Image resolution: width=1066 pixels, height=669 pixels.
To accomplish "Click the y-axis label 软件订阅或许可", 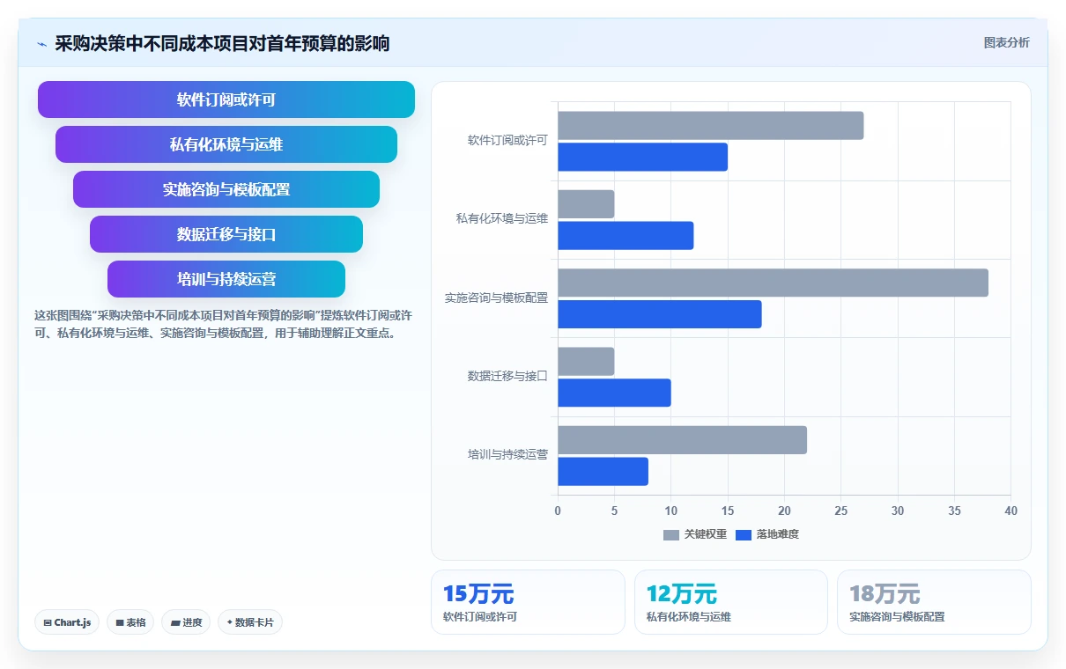I will (x=507, y=140).
